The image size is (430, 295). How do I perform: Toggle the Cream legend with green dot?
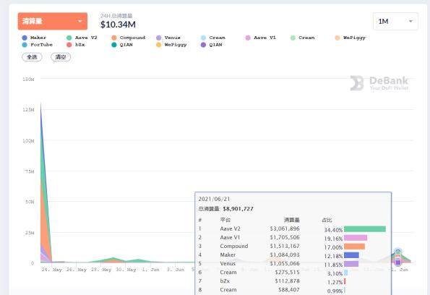(x=303, y=38)
